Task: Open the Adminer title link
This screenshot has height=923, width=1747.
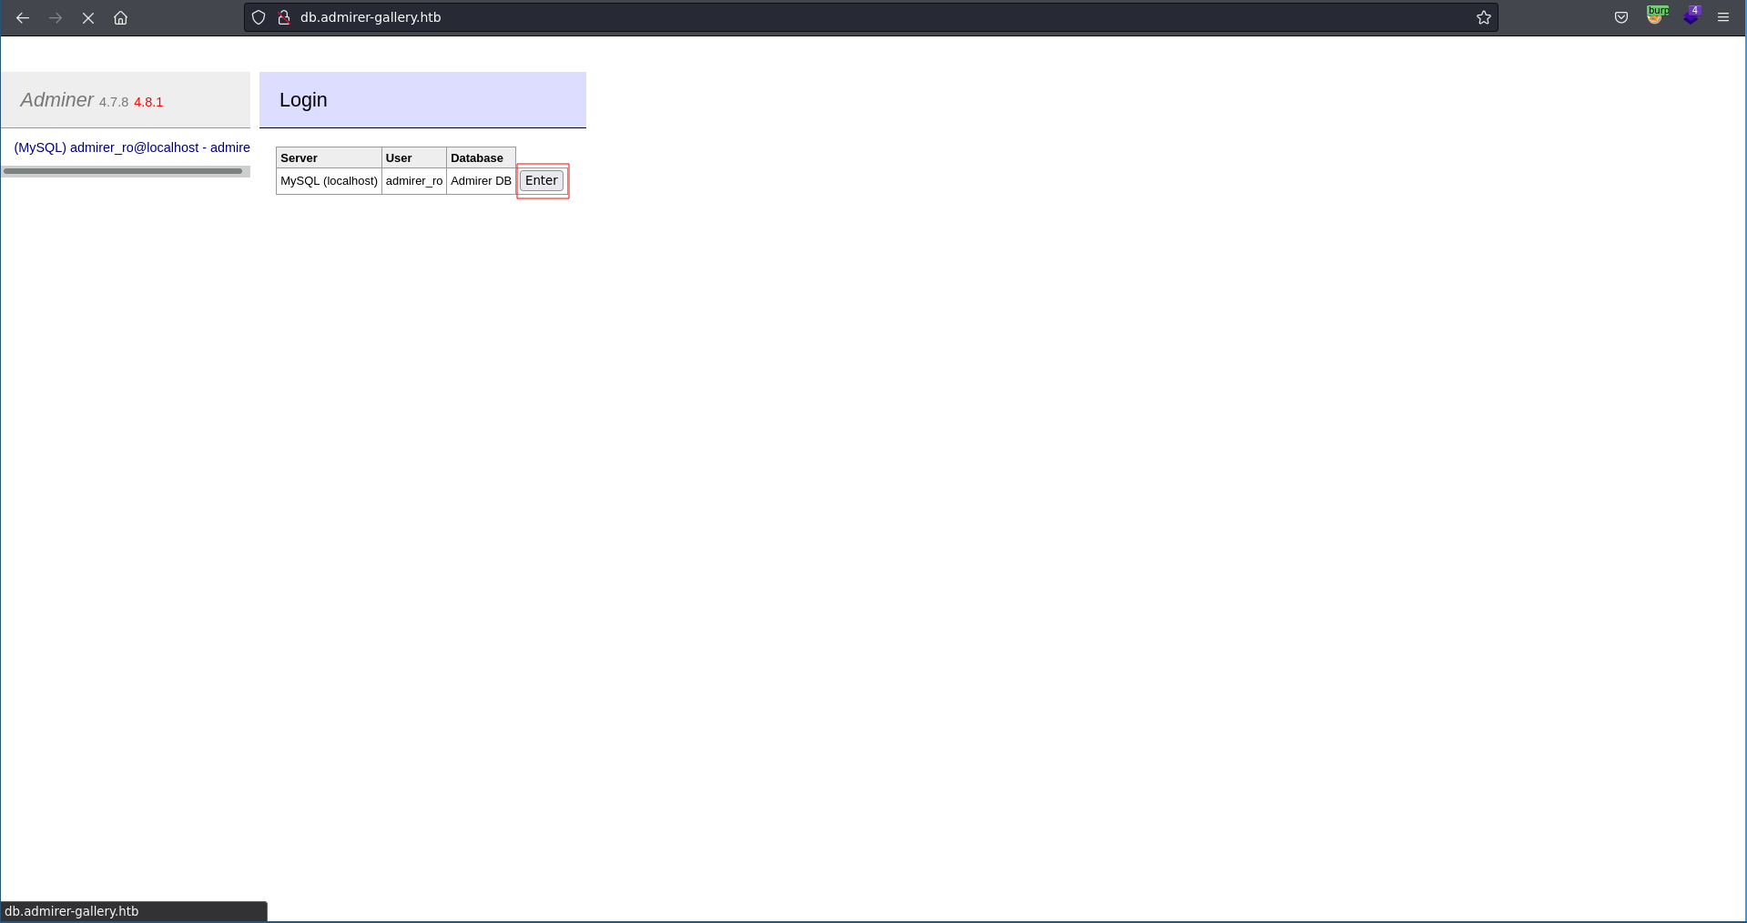Action: click(x=56, y=100)
